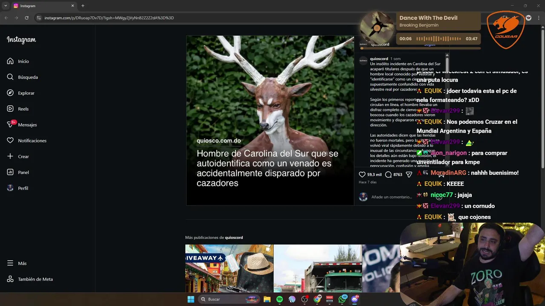This screenshot has width=545, height=306.
Task: Open También de Meta apps
Action: coord(29,279)
